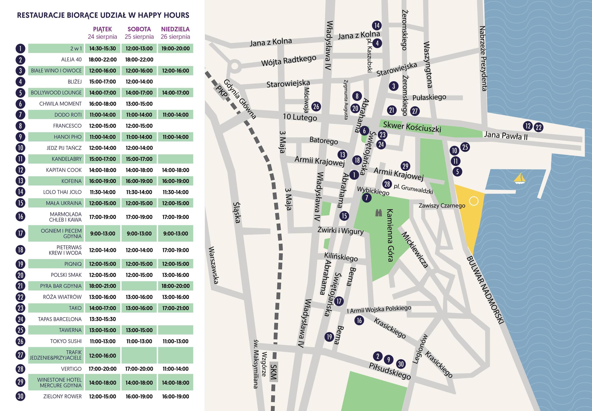Image resolution: width=592 pixels, height=411 pixels.
Task: Click the sun icon on the beach
Action: 474,201
